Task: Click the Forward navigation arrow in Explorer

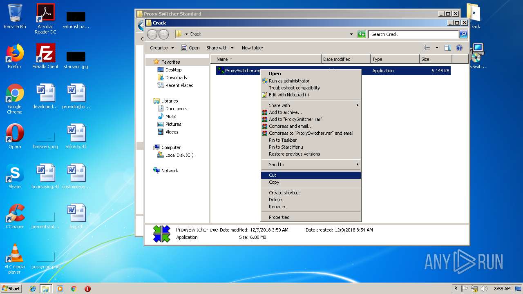Action: (x=163, y=34)
